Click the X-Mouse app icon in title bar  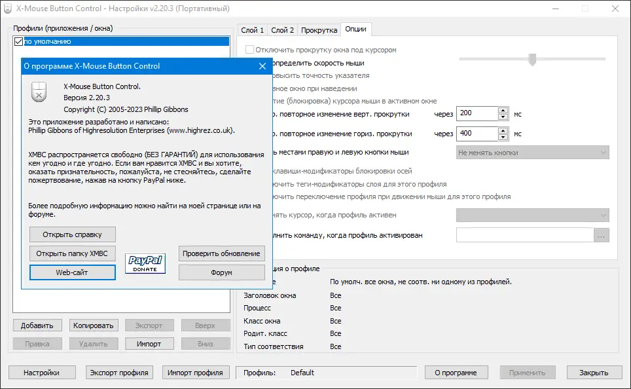tap(8, 9)
